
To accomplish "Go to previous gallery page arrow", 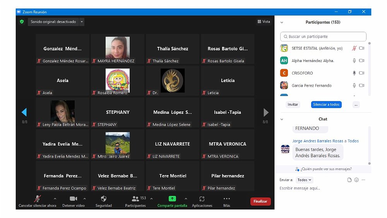I will pyautogui.click(x=24, y=112).
